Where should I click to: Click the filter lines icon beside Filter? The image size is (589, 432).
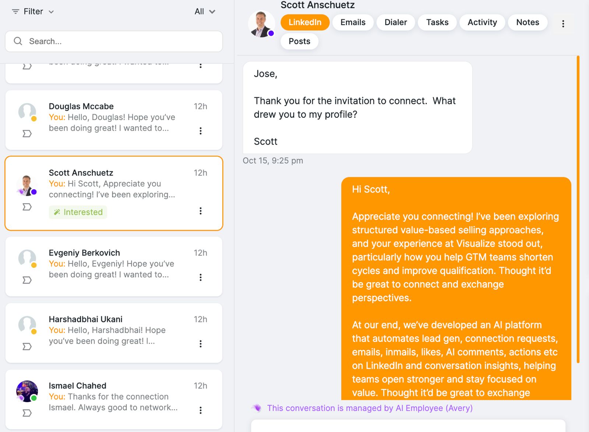pyautogui.click(x=15, y=11)
